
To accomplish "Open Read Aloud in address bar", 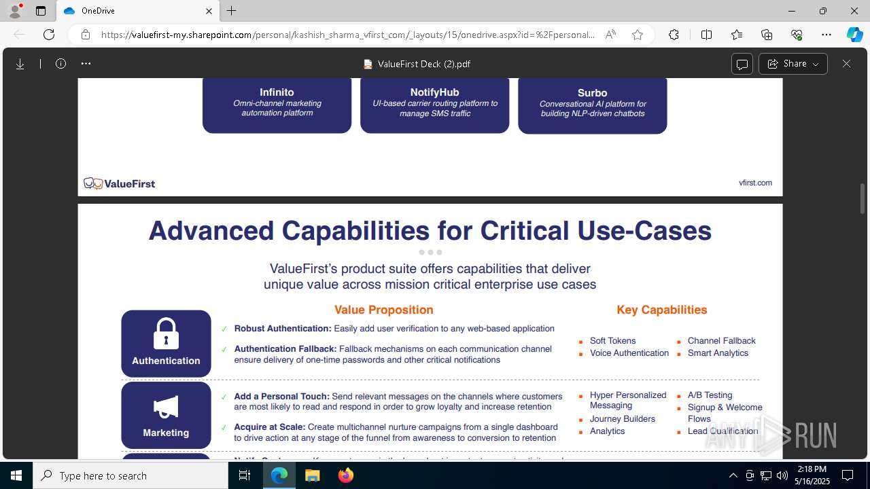I will tap(610, 35).
